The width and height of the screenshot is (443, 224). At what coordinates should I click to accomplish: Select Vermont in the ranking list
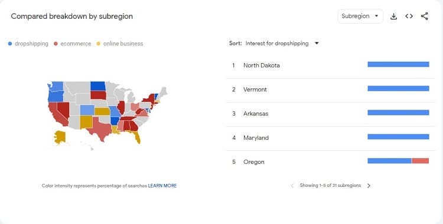point(331,90)
